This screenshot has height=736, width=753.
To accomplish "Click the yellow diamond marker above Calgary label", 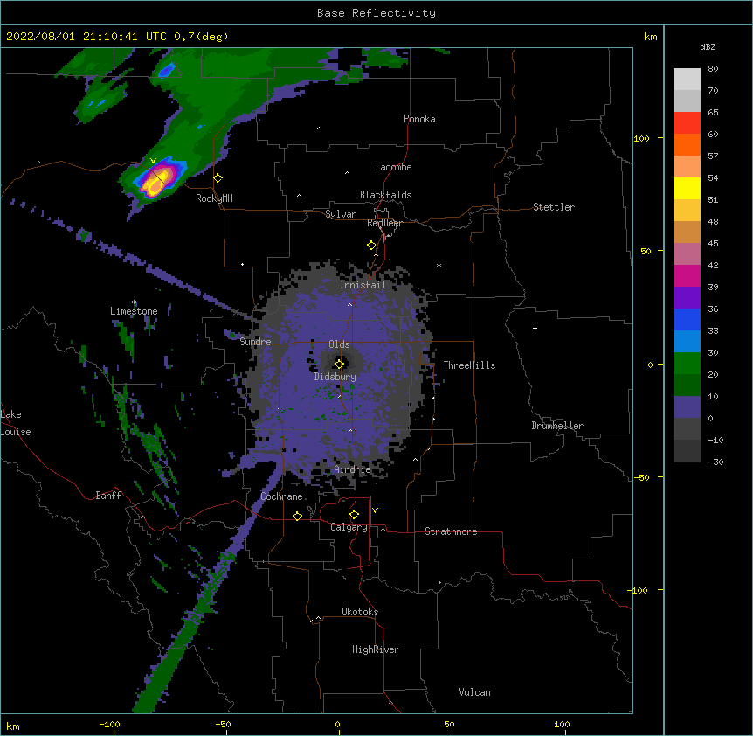I will pyautogui.click(x=355, y=515).
